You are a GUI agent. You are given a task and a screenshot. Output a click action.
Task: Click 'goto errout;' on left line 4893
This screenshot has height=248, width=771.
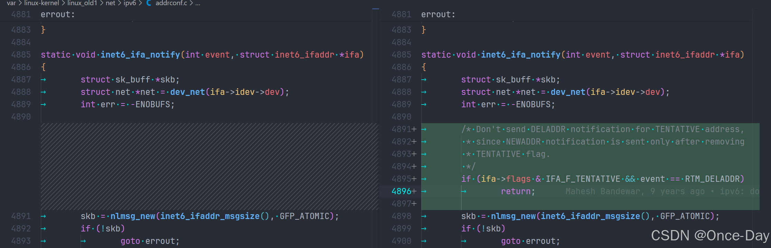[150, 241]
